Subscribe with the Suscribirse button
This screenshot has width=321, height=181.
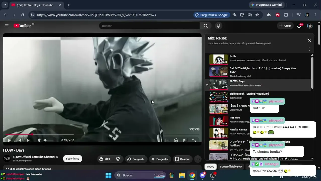72,159
